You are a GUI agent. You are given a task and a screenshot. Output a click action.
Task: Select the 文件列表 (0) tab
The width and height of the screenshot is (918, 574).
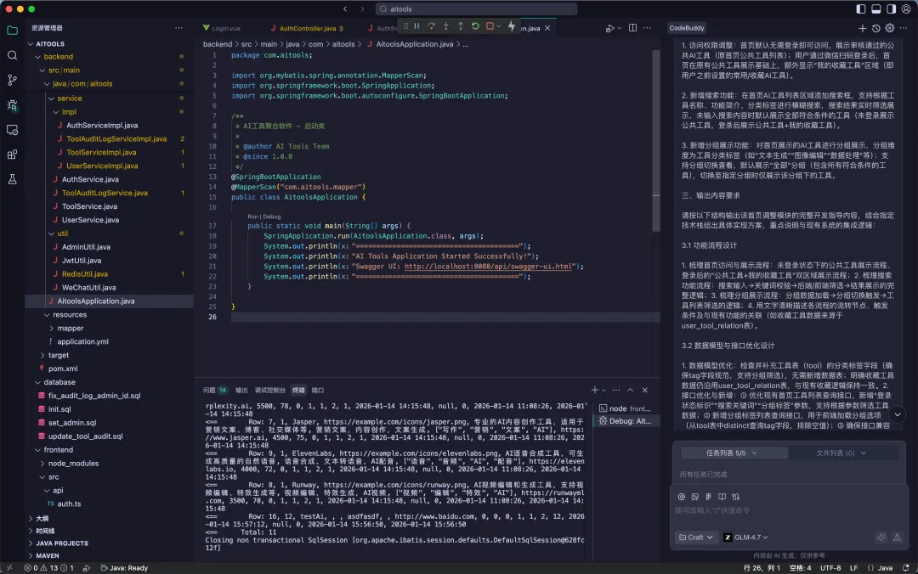(841, 453)
